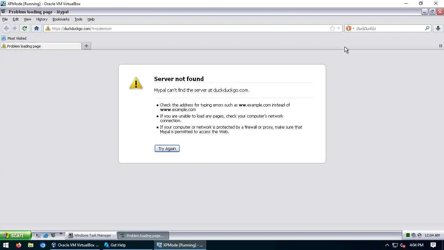Click the warning site identity icon in address bar
This screenshot has height=250, width=444.
48,28
